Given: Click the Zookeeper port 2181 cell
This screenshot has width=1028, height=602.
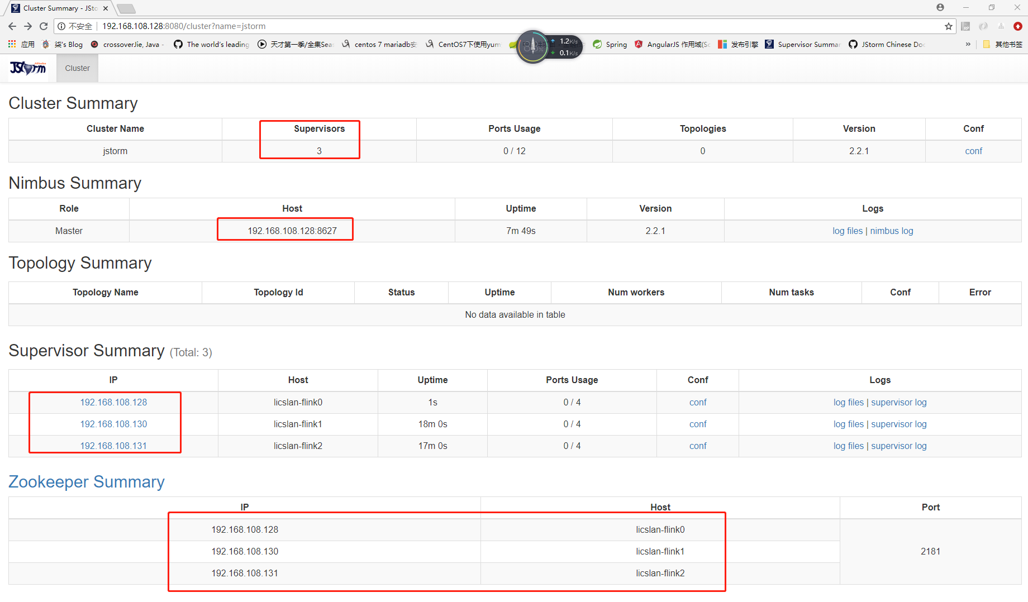Looking at the screenshot, I should [930, 551].
